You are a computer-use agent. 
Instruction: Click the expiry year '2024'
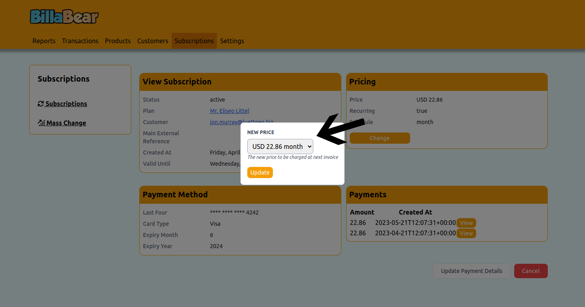click(x=216, y=246)
